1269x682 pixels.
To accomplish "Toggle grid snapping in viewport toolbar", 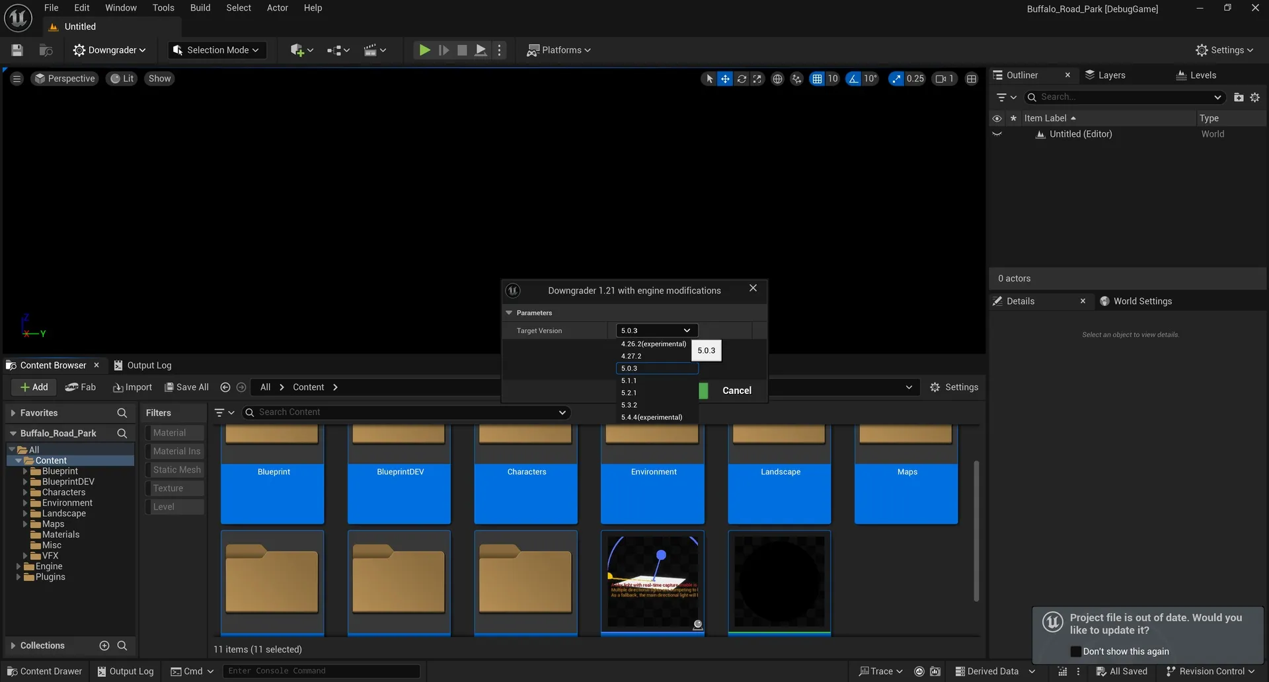I will point(818,79).
